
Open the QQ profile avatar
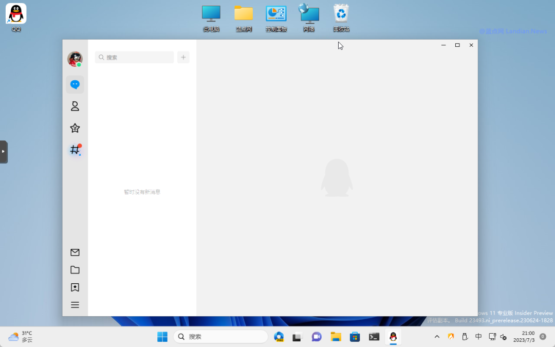(x=75, y=59)
